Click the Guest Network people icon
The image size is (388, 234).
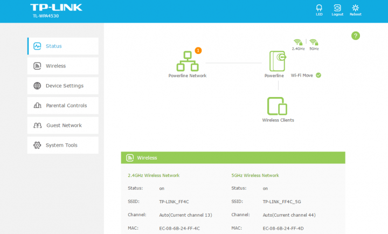coord(37,125)
